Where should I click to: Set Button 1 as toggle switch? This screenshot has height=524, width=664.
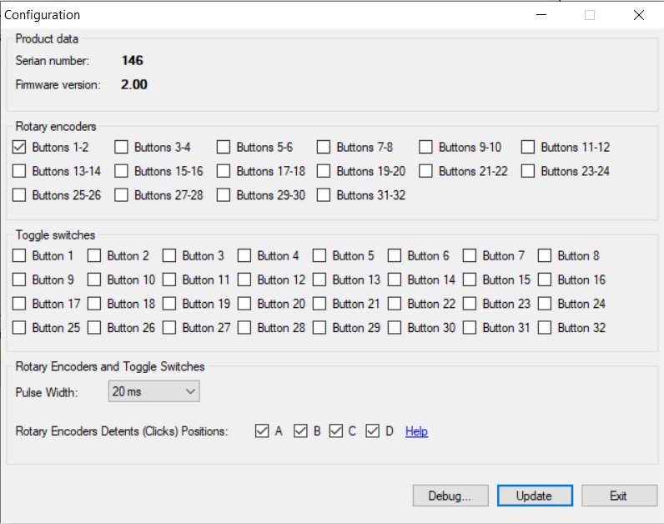point(20,256)
